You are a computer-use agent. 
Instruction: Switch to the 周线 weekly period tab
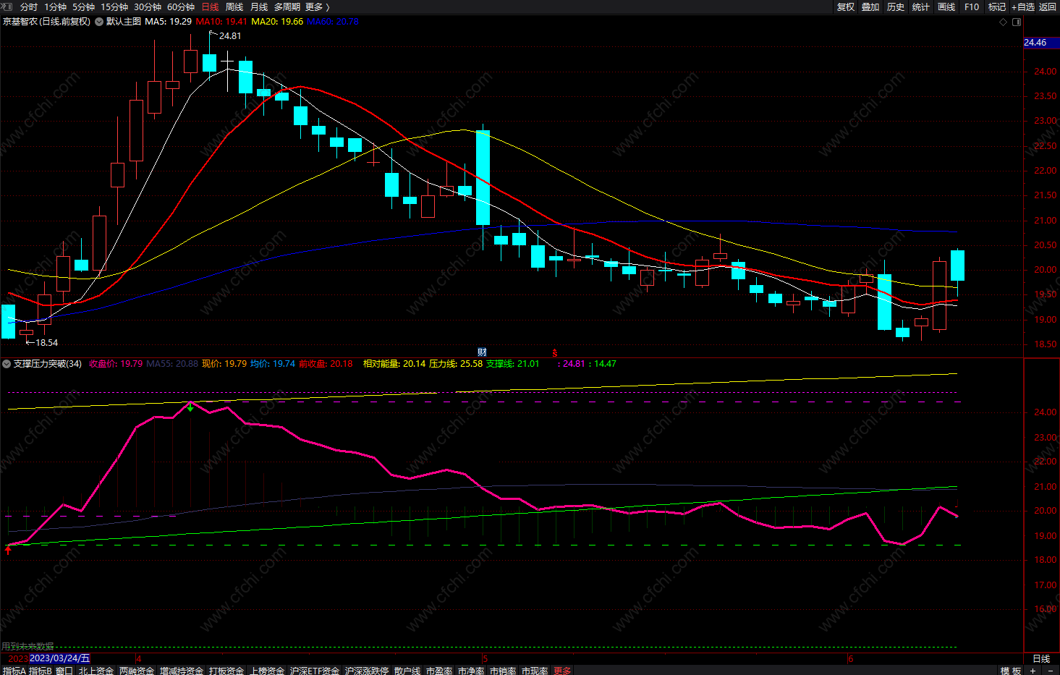[234, 7]
